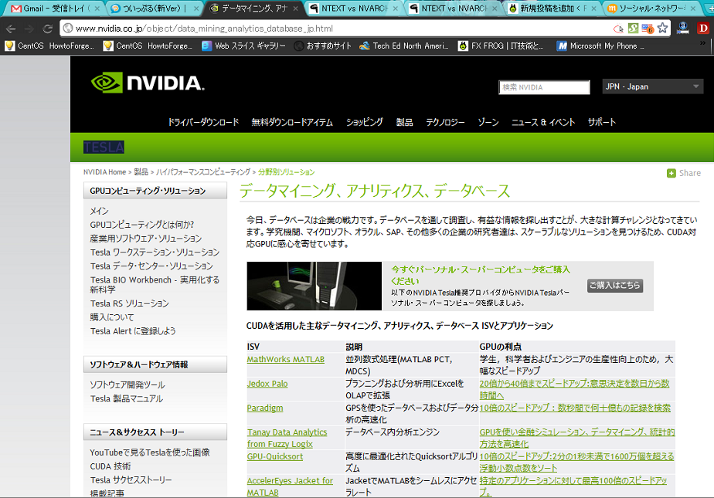Click the MathWorks MATLAB link

(285, 360)
